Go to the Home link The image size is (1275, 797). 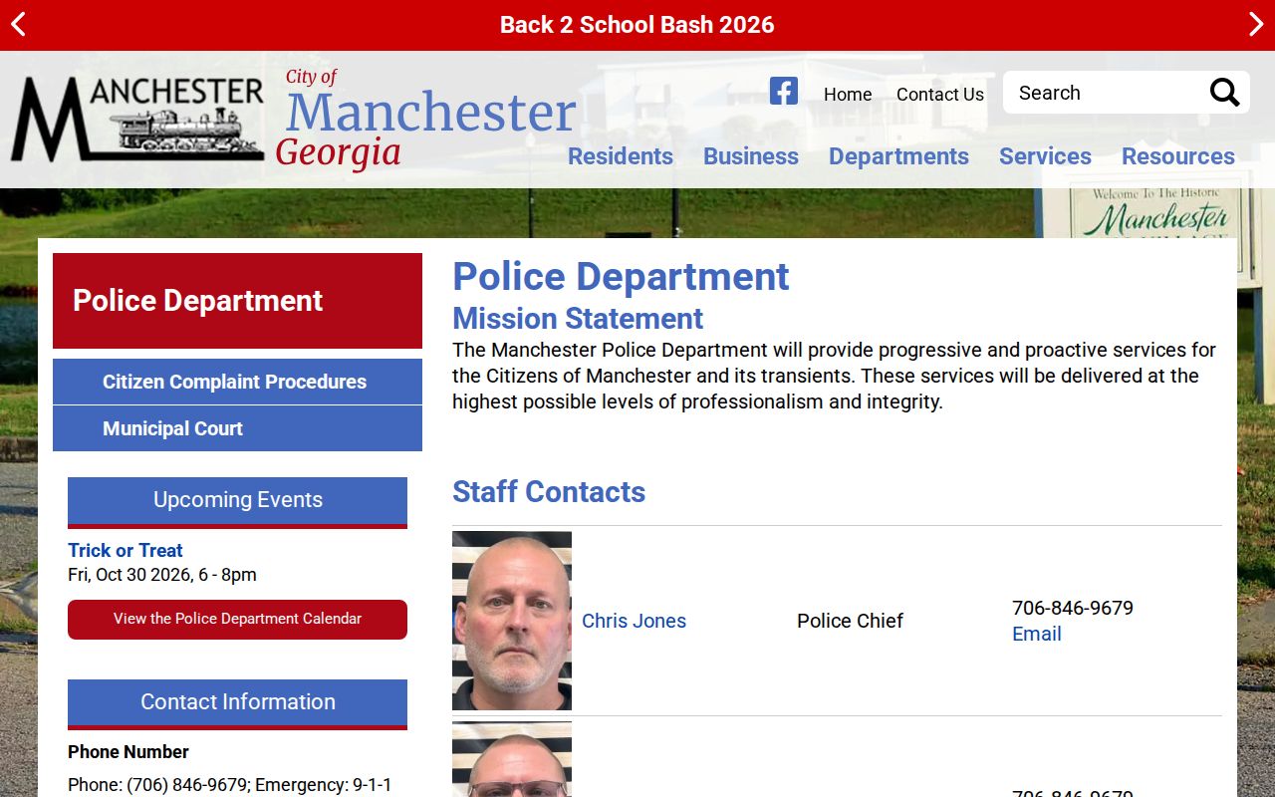pos(848,95)
